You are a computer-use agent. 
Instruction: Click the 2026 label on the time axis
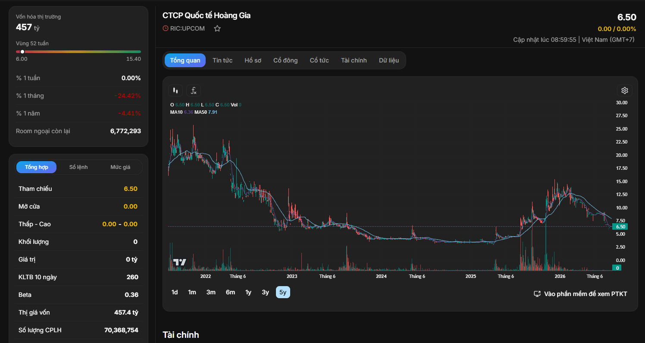[560, 276]
